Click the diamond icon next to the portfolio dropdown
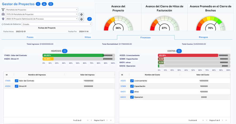Screen dimensions: 236x124 (82, 14)
